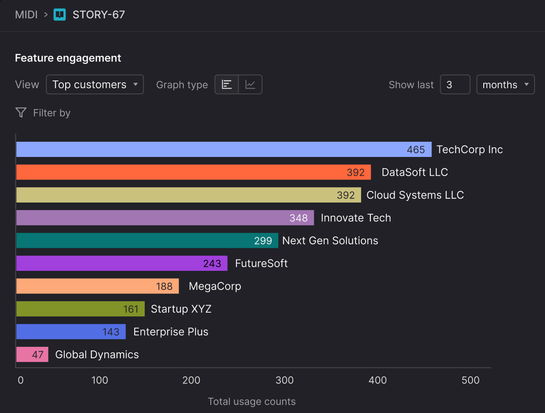Click the 100 axis tick label

100,380
